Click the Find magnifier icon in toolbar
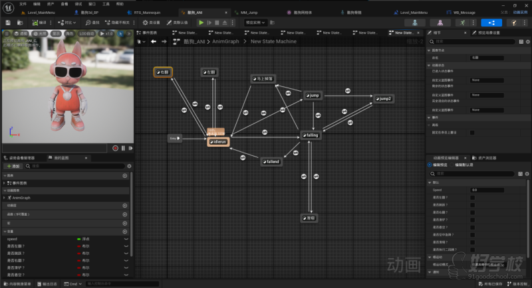The height and width of the screenshot is (288, 532). (x=88, y=23)
